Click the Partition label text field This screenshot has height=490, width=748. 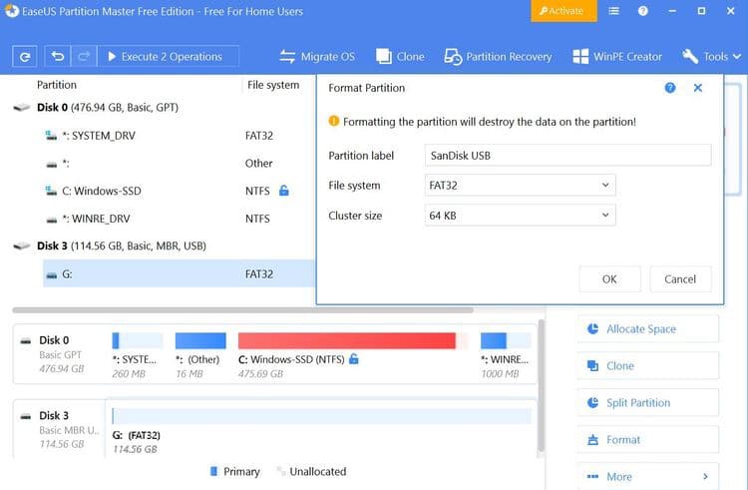(x=568, y=155)
